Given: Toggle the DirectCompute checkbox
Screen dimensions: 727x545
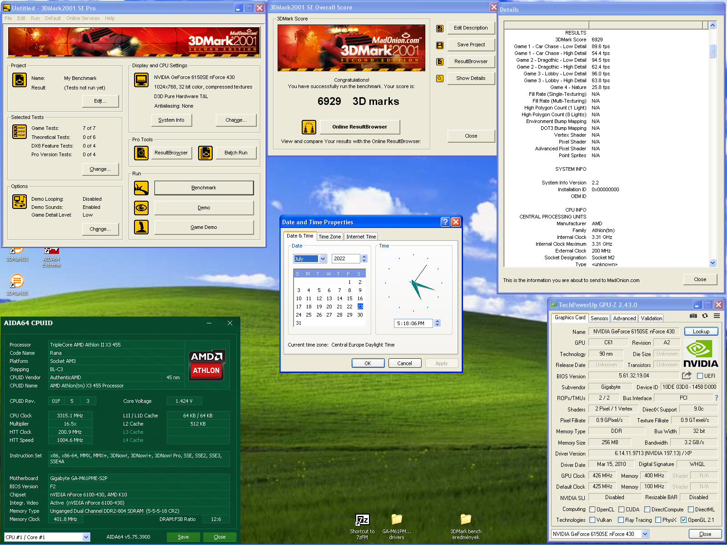Looking at the screenshot, I should 647,509.
